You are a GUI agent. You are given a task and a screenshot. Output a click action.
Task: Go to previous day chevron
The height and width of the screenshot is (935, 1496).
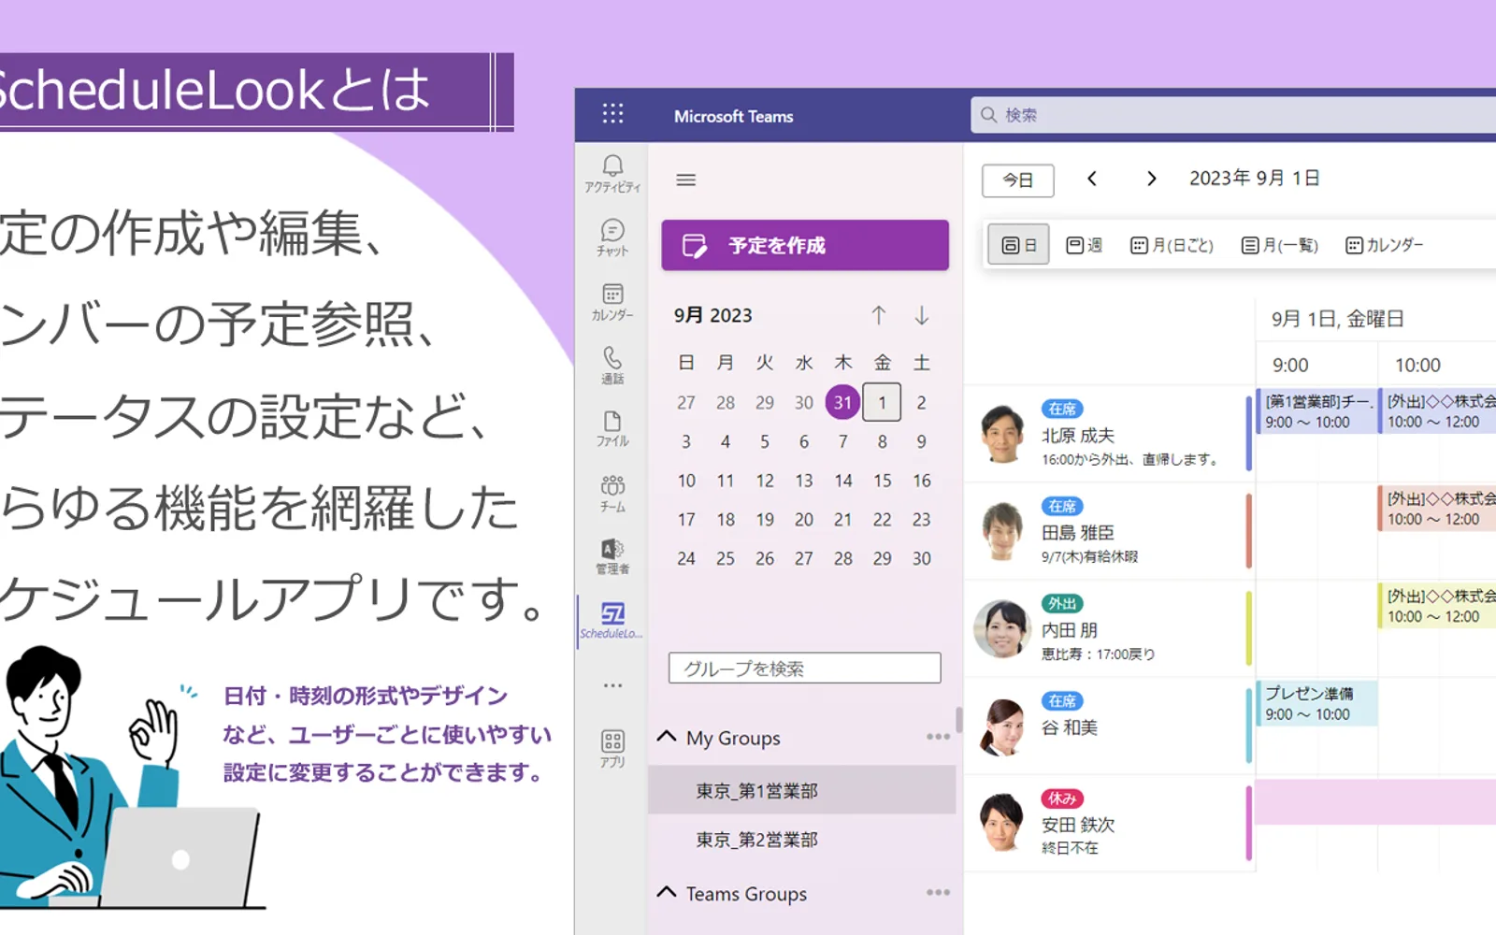click(1092, 179)
